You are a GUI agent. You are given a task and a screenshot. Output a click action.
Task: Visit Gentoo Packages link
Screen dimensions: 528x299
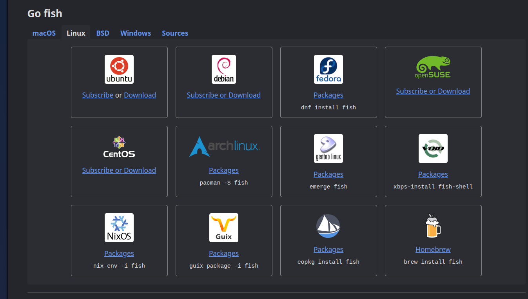point(328,174)
